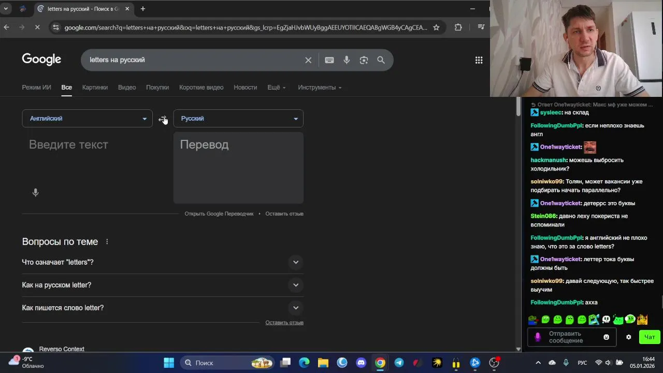Open the browser extensions puzzle icon
The width and height of the screenshot is (663, 373).
pyautogui.click(x=458, y=27)
